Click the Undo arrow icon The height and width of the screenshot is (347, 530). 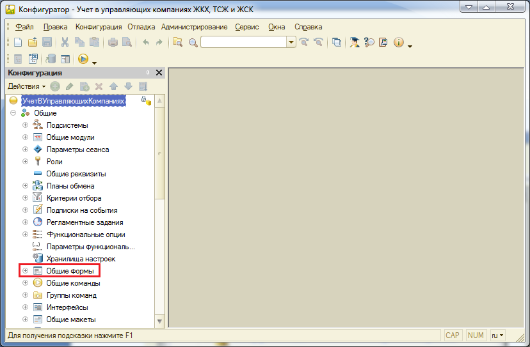[146, 42]
